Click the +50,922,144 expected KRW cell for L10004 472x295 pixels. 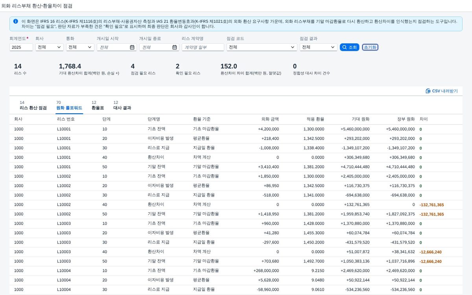tap(358, 280)
